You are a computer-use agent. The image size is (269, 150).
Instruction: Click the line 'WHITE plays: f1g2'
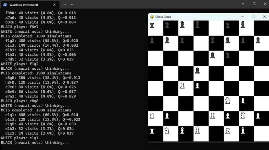pos(20,64)
